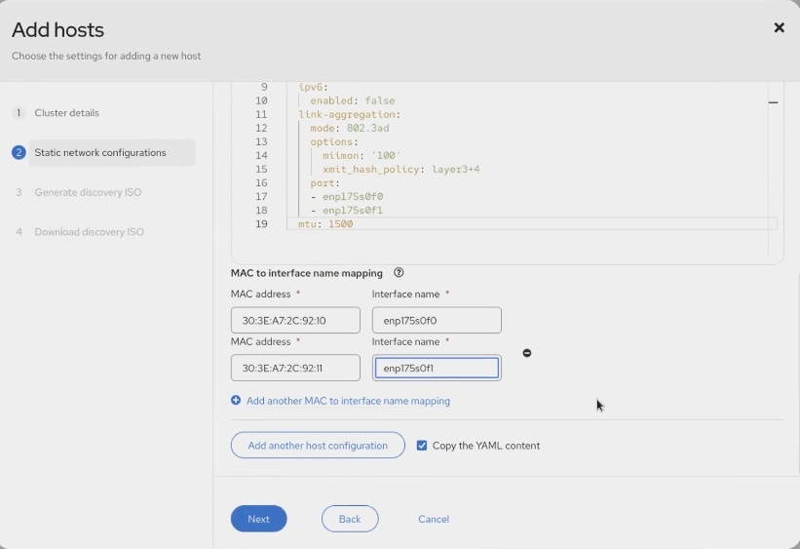This screenshot has width=800, height=549.
Task: Open Cluster details step
Action: click(67, 113)
